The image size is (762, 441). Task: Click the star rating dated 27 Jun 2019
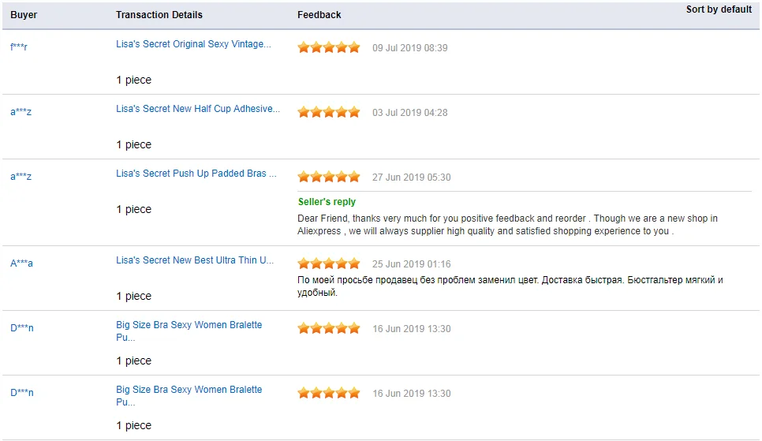pos(329,177)
